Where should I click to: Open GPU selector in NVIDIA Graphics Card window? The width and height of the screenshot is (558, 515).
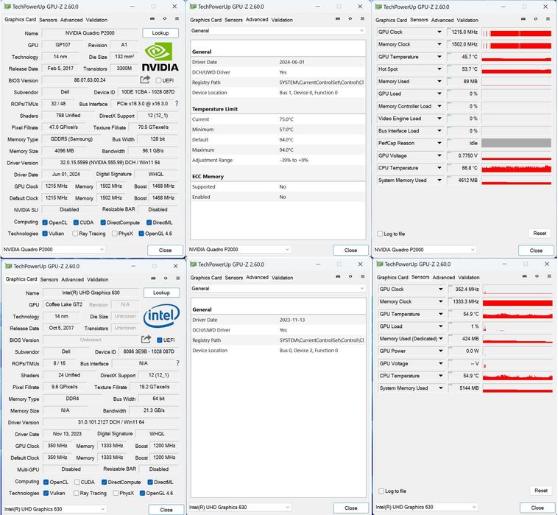54,250
